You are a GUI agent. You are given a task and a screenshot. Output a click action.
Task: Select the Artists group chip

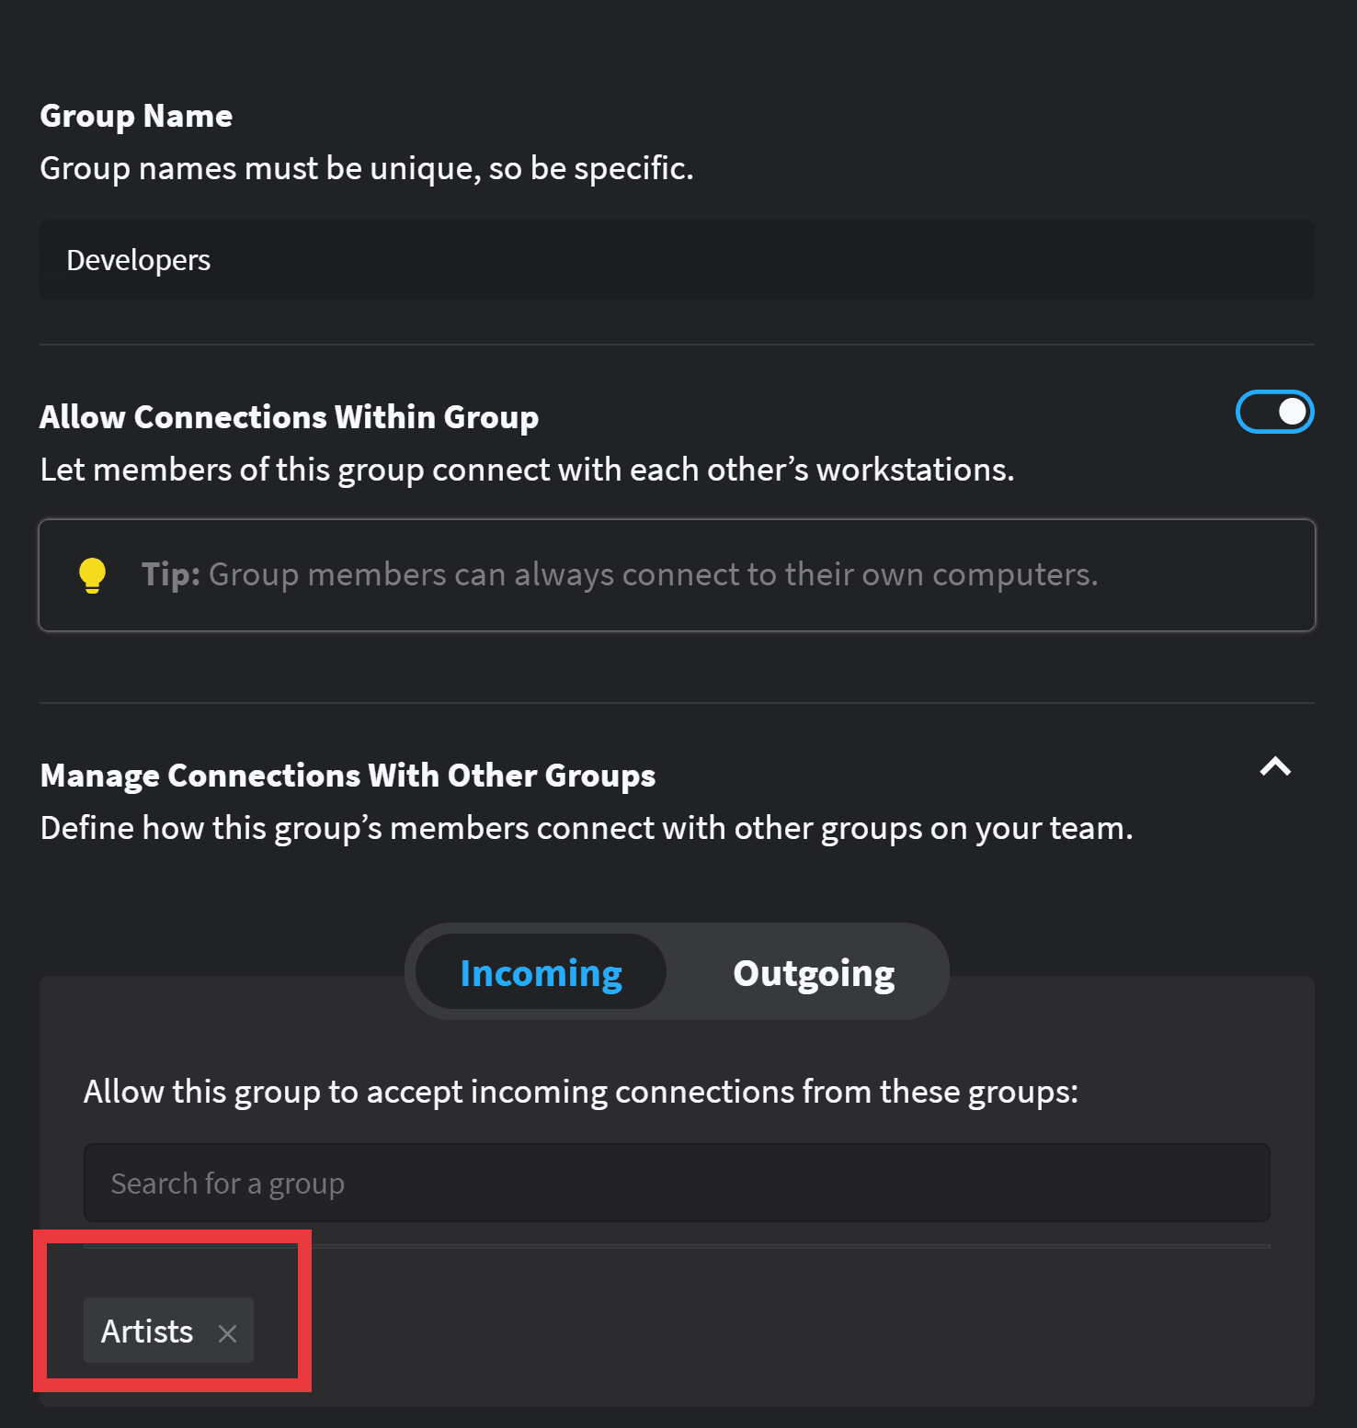147,1331
